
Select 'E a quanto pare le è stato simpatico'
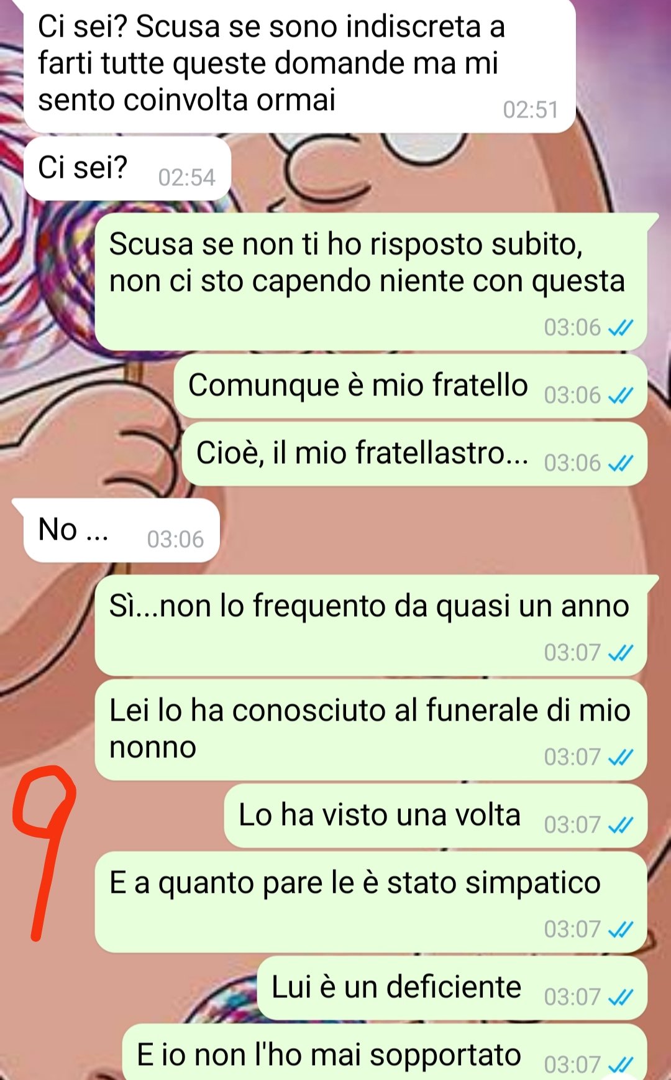point(371,902)
